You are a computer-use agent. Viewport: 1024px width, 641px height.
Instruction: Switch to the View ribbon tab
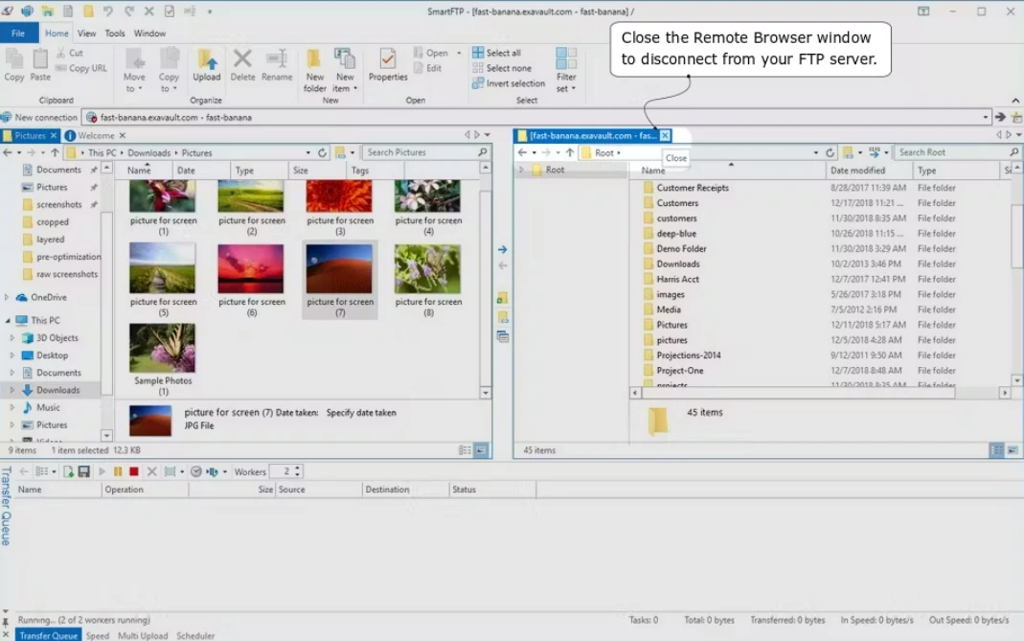click(86, 34)
